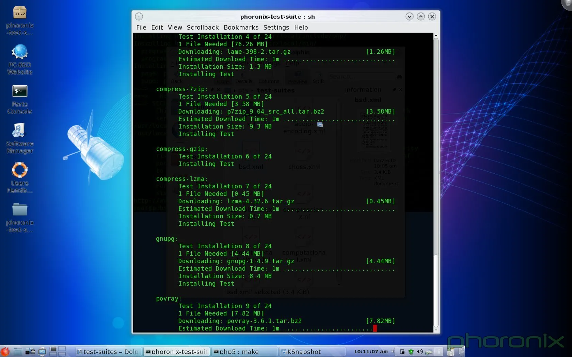Click 'Downloading: lzma-4.32.6.tar.gz' text
This screenshot has height=357, width=572.
[x=236, y=201]
